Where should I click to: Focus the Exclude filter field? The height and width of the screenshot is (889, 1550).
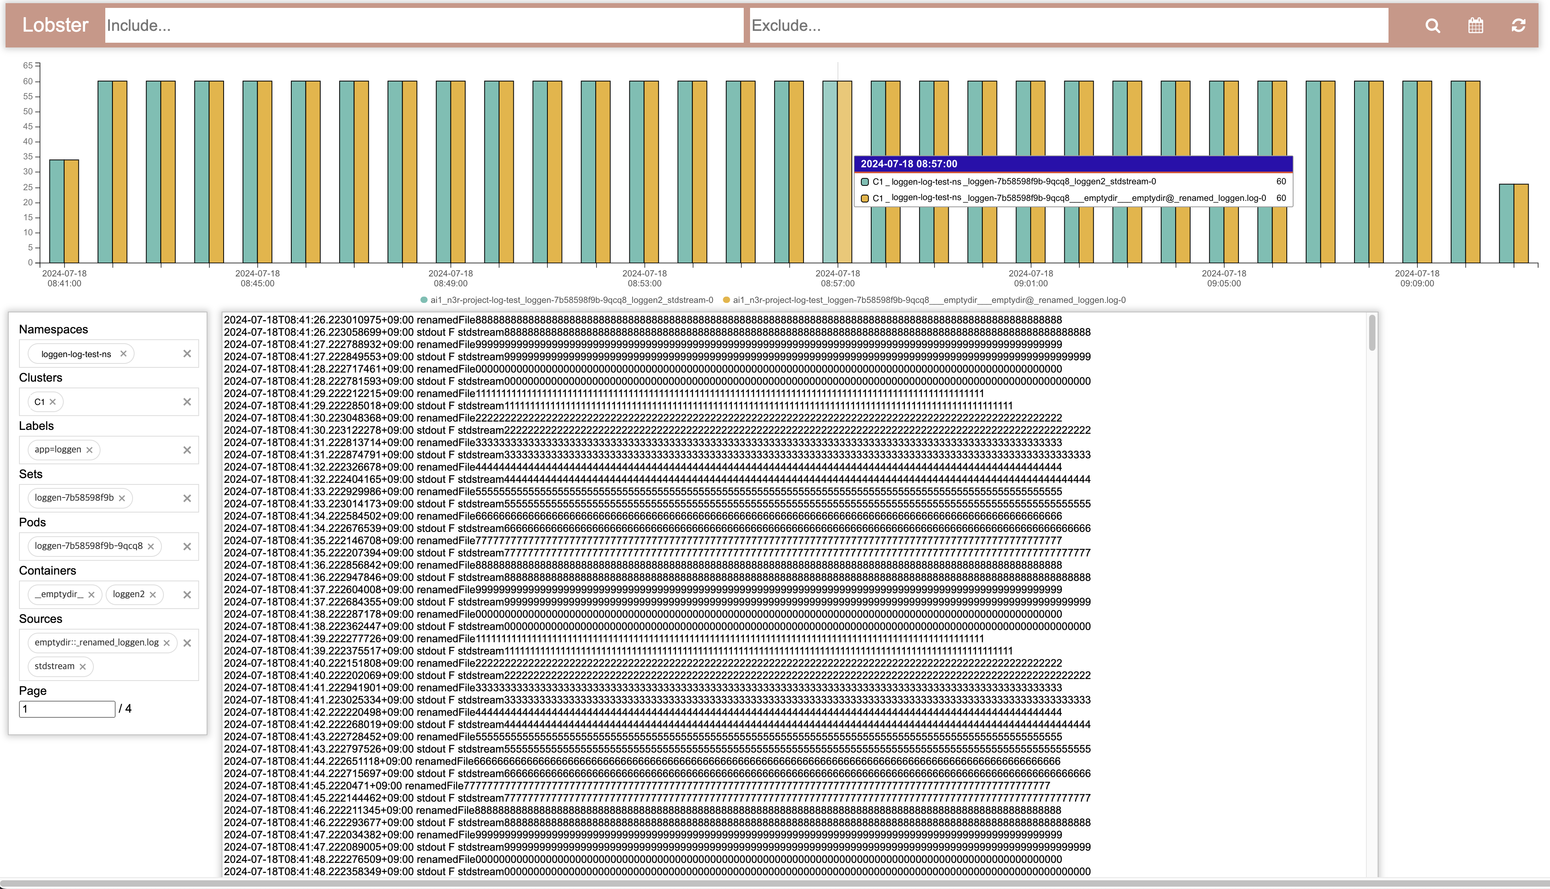(x=1069, y=26)
